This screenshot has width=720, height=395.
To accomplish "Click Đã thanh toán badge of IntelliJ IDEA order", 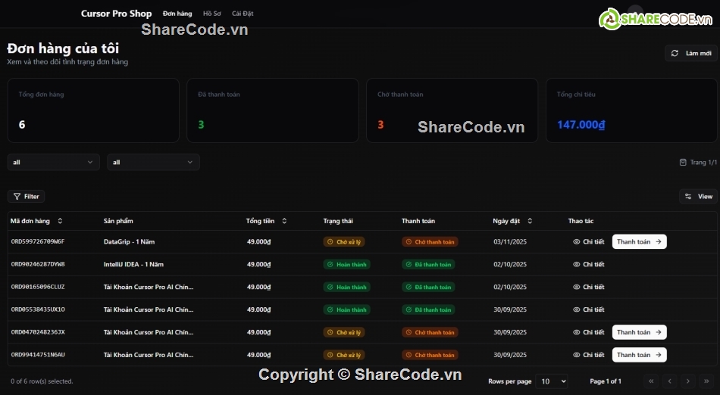I will (x=428, y=264).
